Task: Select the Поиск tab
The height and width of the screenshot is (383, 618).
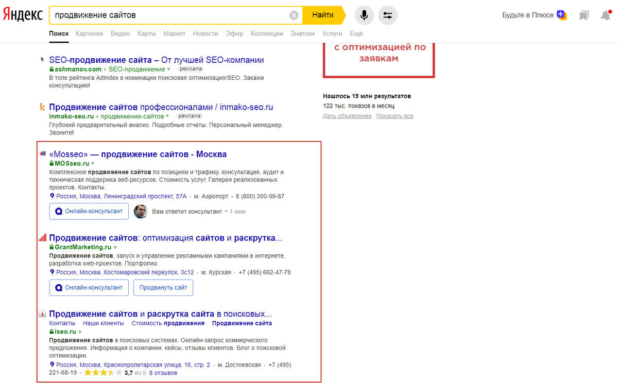Action: (x=59, y=33)
